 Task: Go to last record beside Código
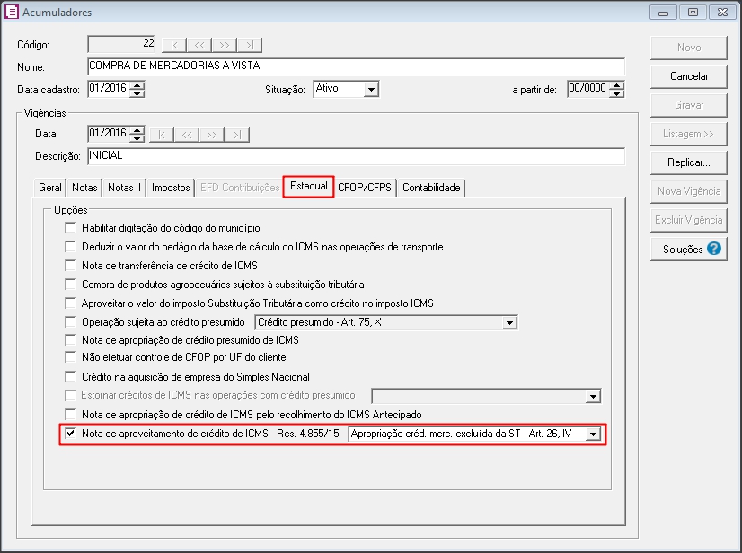(250, 45)
